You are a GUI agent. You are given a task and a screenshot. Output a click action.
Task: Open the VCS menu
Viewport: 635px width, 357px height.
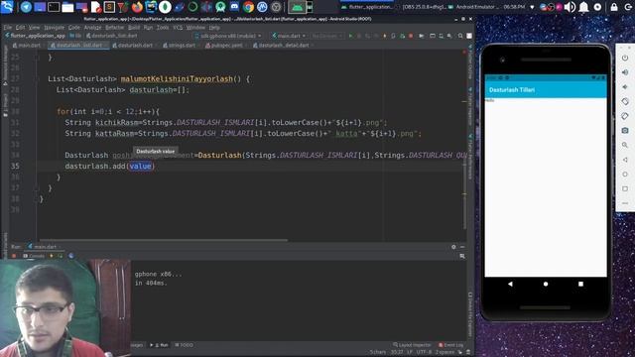pyautogui.click(x=178, y=28)
